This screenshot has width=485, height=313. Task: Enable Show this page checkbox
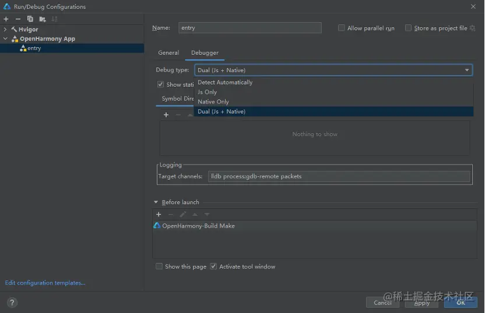click(x=159, y=266)
